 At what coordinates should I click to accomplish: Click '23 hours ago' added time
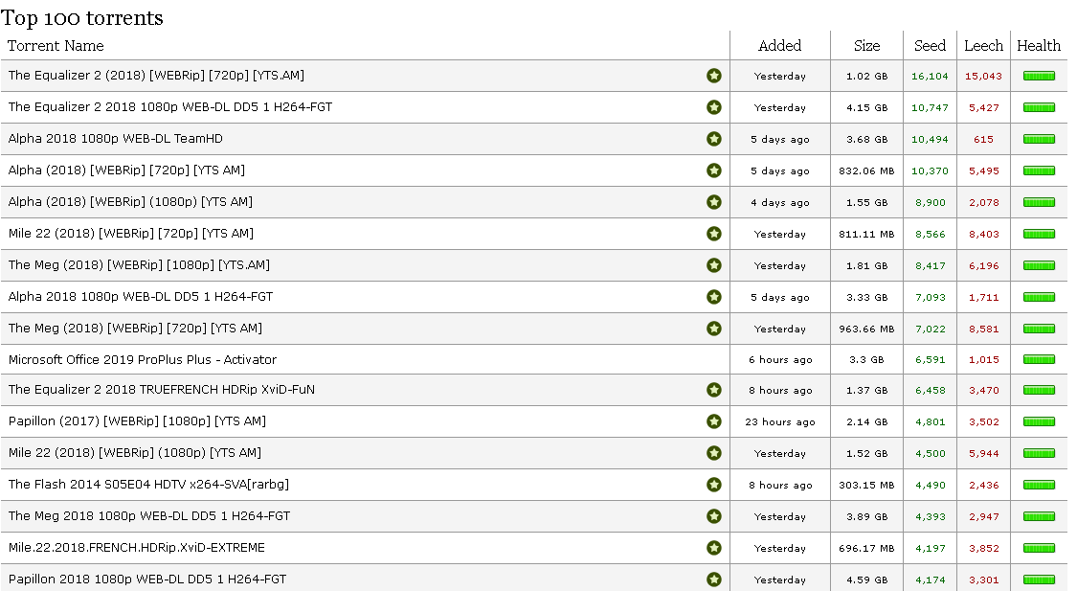(x=780, y=422)
